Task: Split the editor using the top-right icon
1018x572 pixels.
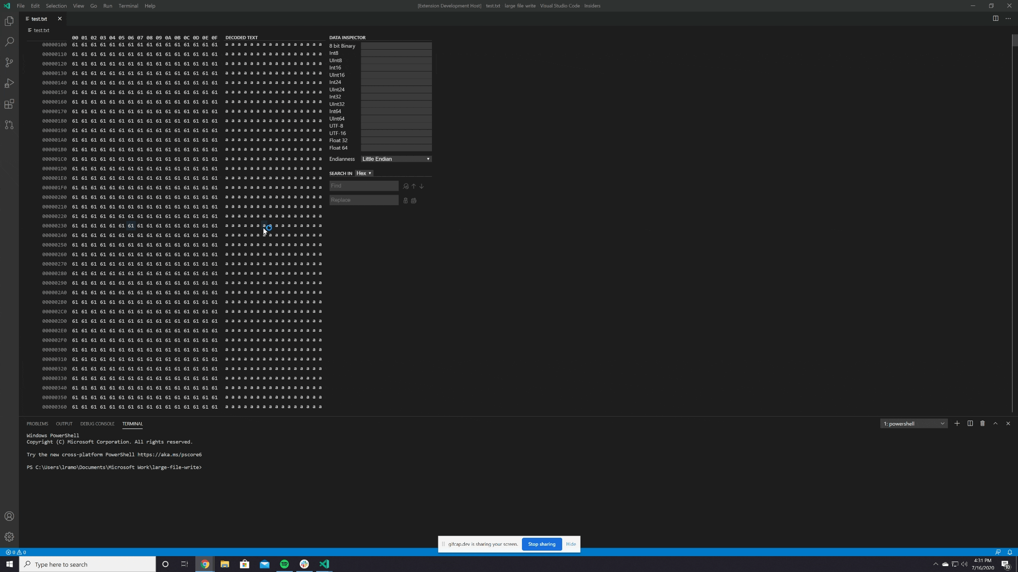Action: [996, 18]
